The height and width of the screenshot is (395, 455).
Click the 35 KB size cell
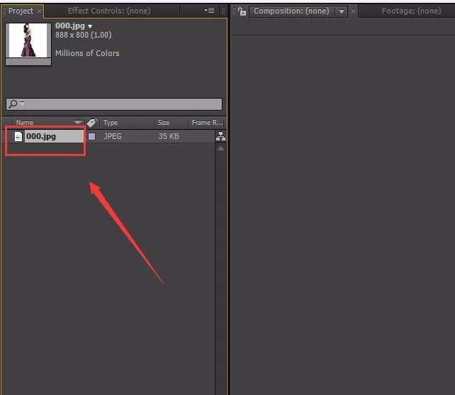169,136
